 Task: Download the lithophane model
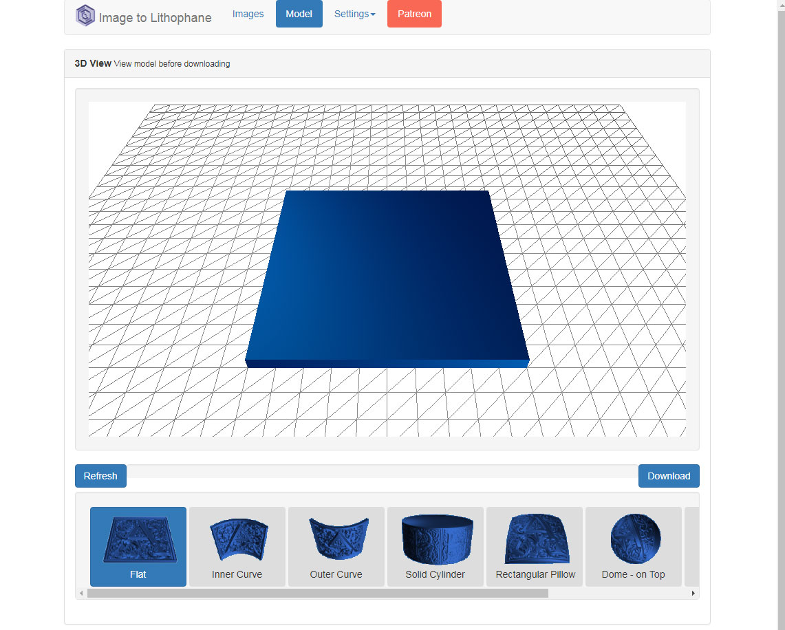[668, 476]
